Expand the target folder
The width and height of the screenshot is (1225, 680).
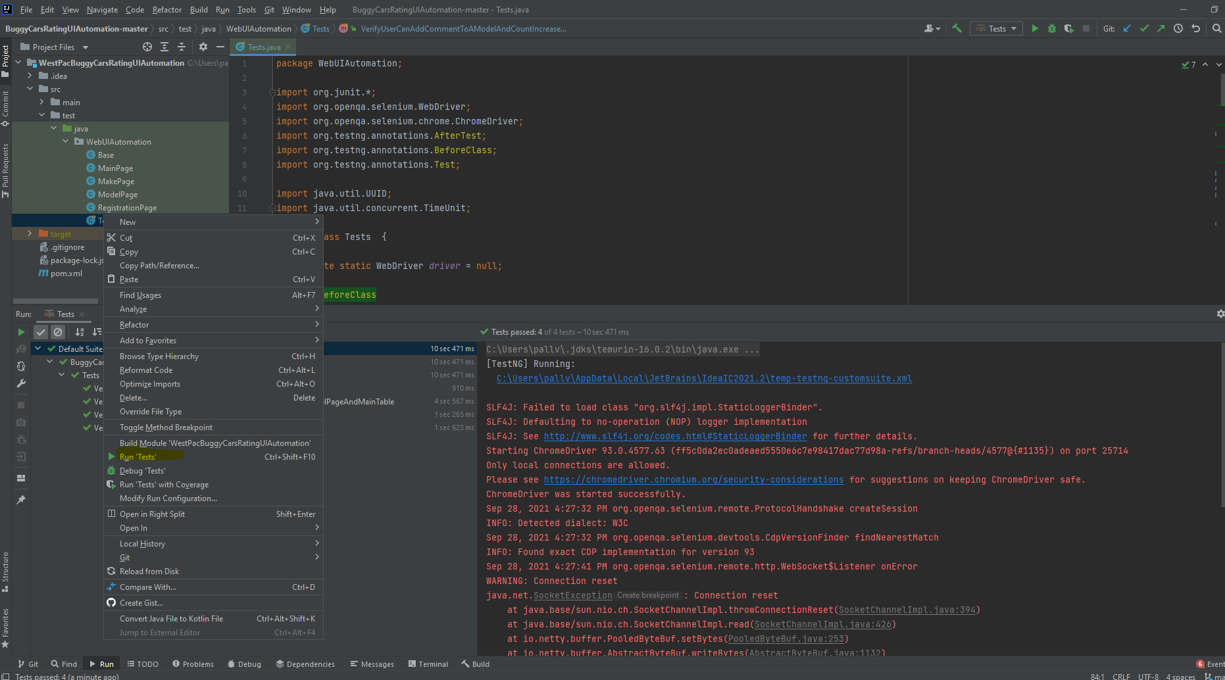(x=30, y=233)
